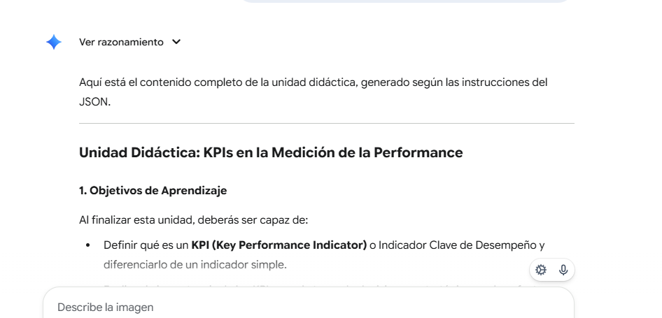Click the intro paragraph starting Aquí está
The height and width of the screenshot is (318, 662).
(313, 82)
